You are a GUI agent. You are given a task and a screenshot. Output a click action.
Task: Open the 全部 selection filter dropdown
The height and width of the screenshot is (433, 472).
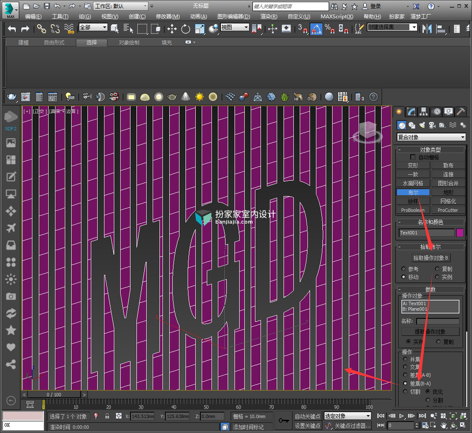coord(93,27)
